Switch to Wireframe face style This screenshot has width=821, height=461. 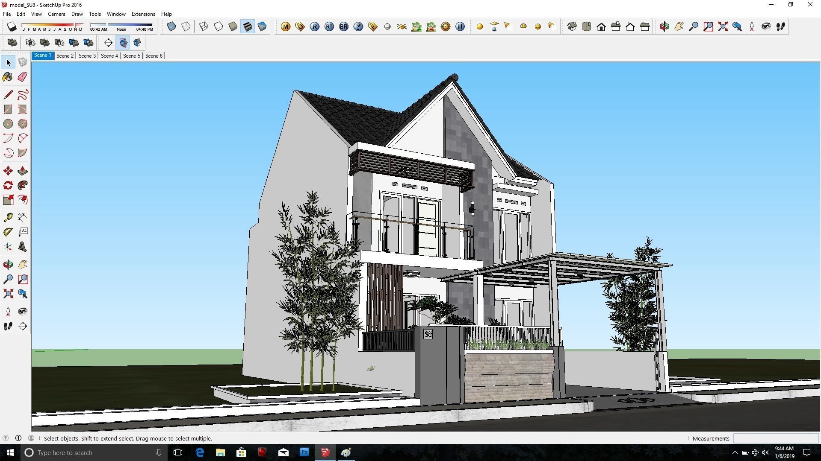tap(204, 26)
